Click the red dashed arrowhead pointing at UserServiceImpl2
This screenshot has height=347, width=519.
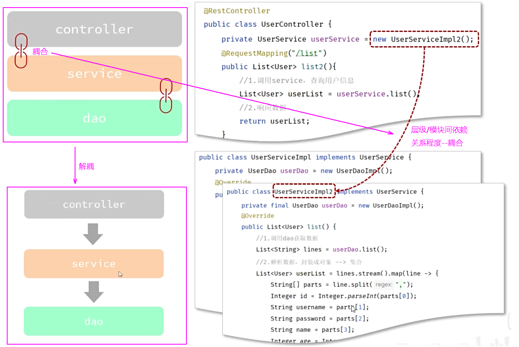339,191
